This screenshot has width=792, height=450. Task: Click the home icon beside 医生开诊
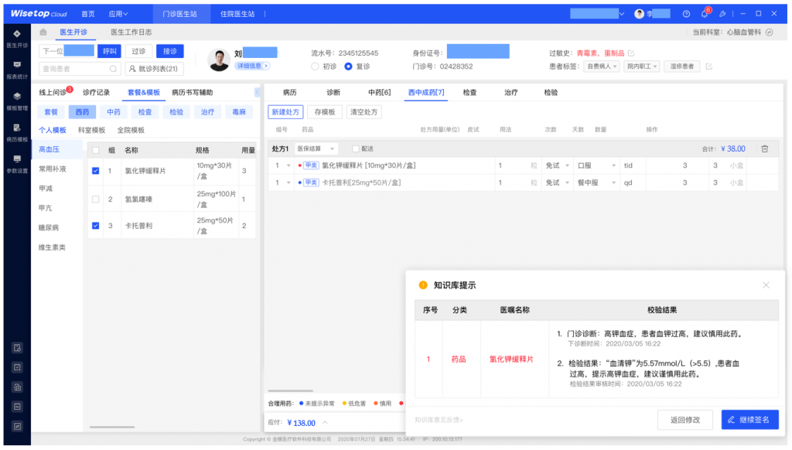click(x=43, y=32)
